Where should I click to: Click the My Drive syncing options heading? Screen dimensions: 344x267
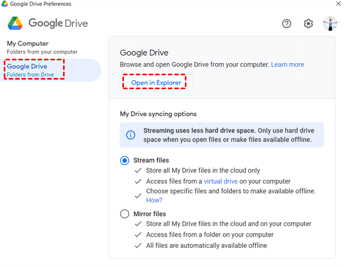158,114
